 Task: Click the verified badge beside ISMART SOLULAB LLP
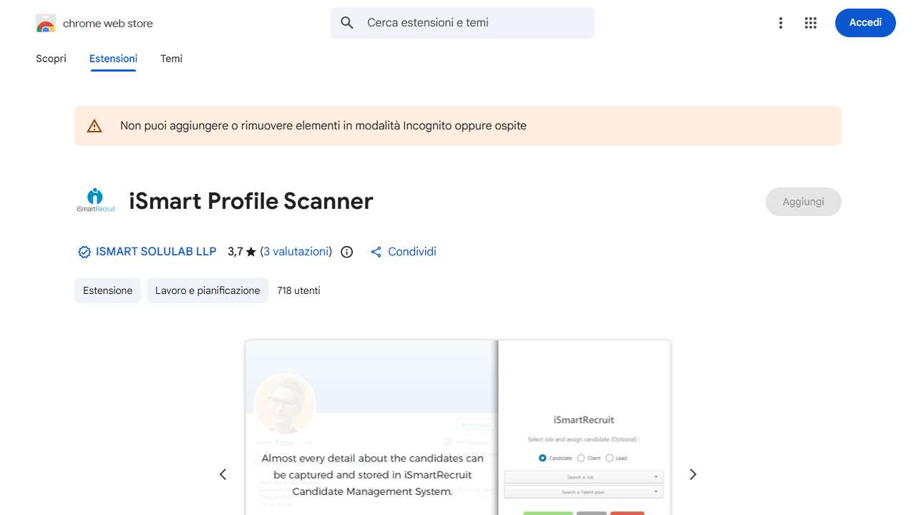click(84, 252)
